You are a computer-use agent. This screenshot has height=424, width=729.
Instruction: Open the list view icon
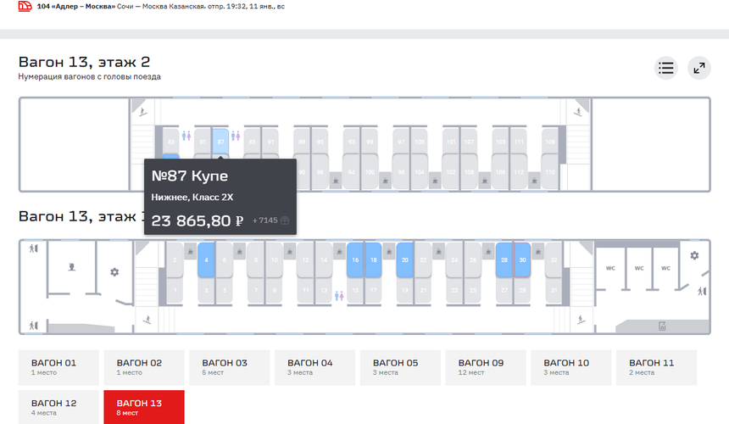point(666,69)
